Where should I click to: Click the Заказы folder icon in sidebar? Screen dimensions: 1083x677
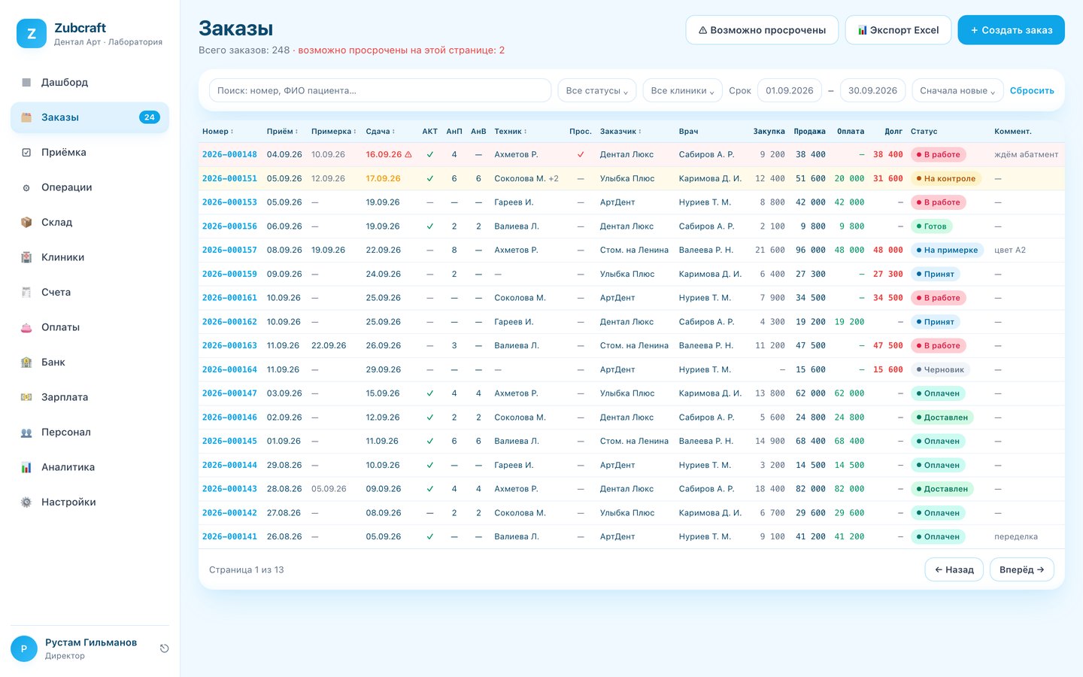click(x=26, y=117)
